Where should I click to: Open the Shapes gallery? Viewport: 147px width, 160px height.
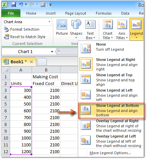coord(76,29)
